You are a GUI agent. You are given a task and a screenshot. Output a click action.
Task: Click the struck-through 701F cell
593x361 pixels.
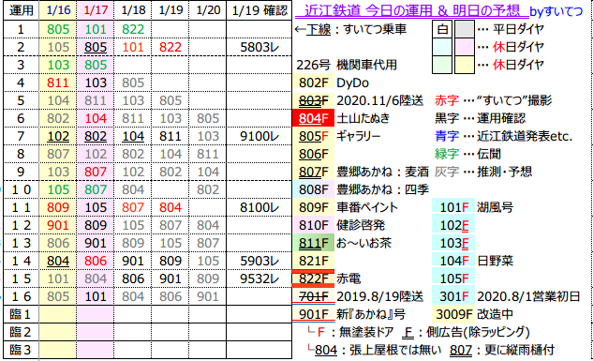click(x=314, y=296)
